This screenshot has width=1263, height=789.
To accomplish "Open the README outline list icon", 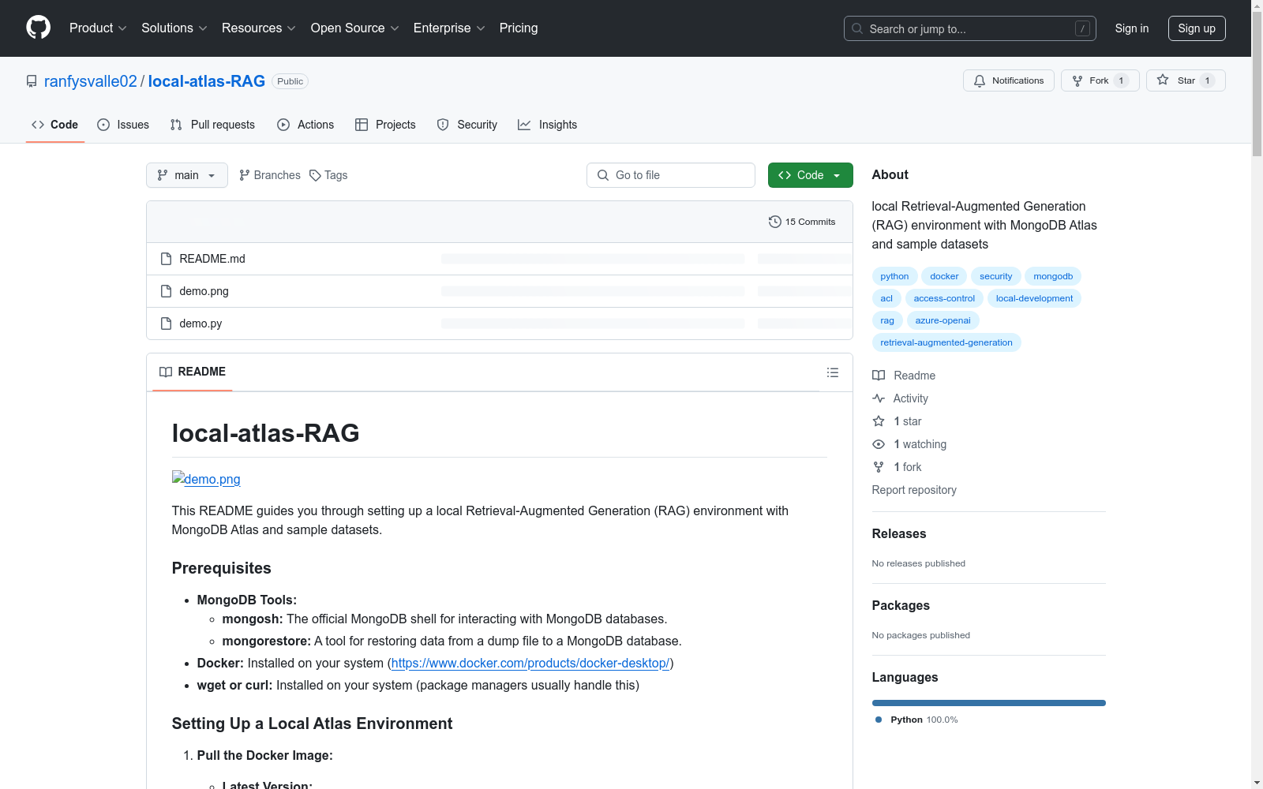I will [833, 372].
